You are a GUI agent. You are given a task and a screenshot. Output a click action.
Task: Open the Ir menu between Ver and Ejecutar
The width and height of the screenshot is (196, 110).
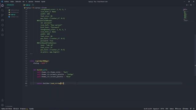26,2
